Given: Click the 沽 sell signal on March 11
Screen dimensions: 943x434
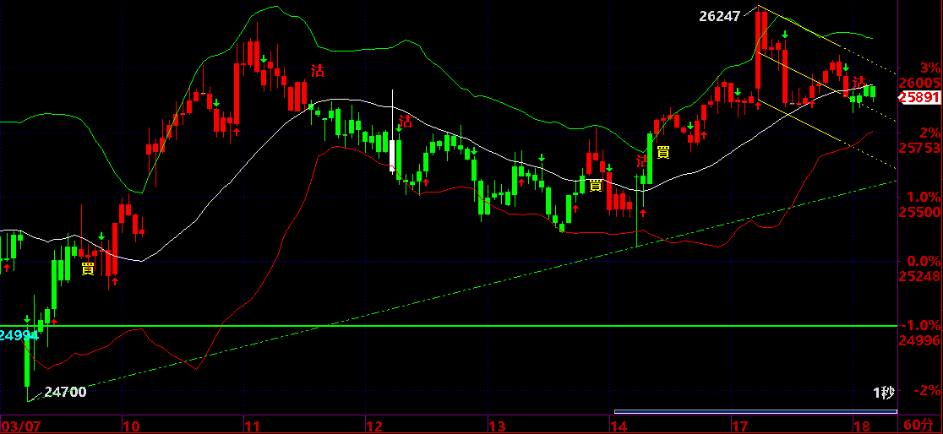Looking at the screenshot, I should [318, 70].
